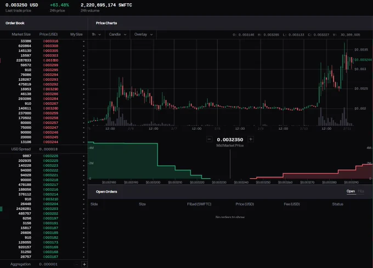The height and width of the screenshot is (268, 373).
Task: Switch to the Fills tab
Action: pyautogui.click(x=360, y=191)
